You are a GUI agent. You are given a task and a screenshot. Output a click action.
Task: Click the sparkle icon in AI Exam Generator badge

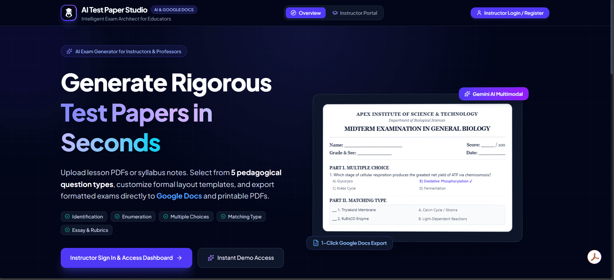69,51
